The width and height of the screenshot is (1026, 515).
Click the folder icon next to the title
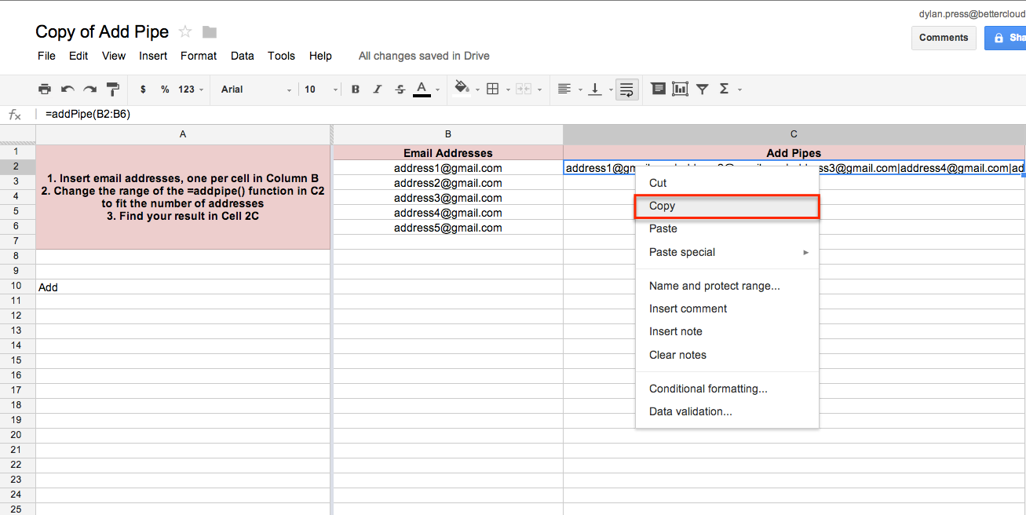tap(210, 32)
